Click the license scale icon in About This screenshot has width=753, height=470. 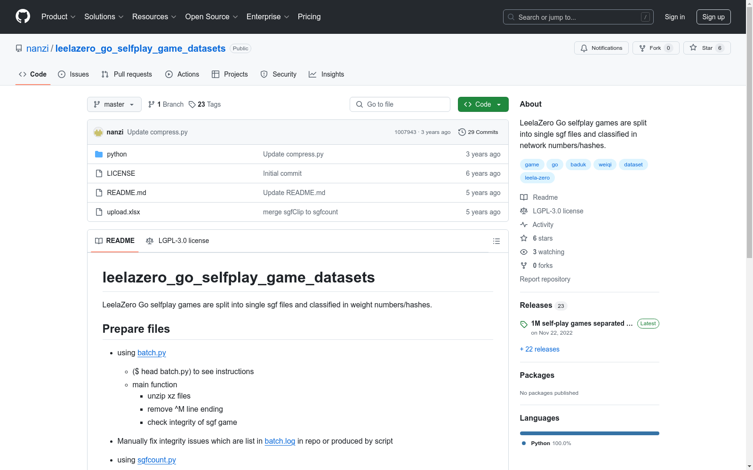pos(524,211)
